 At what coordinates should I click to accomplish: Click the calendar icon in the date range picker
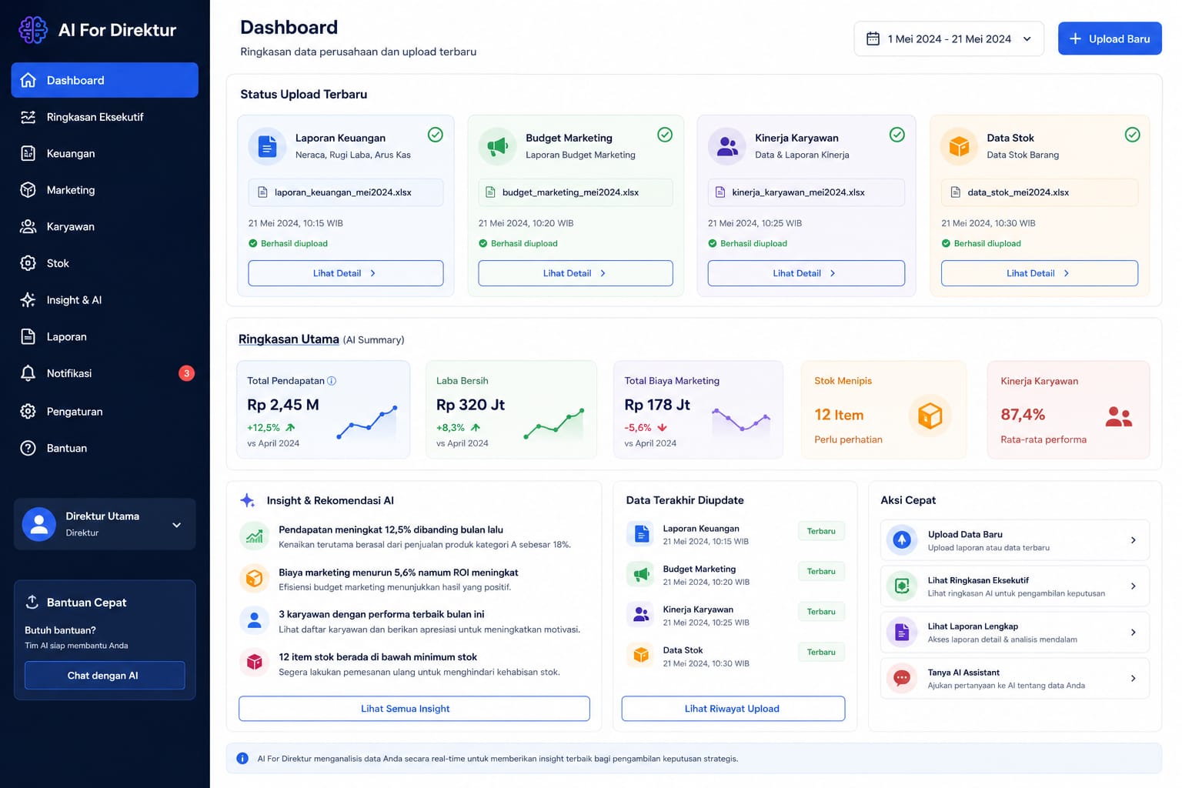pos(873,38)
